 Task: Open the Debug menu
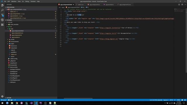(x=27, y=1)
